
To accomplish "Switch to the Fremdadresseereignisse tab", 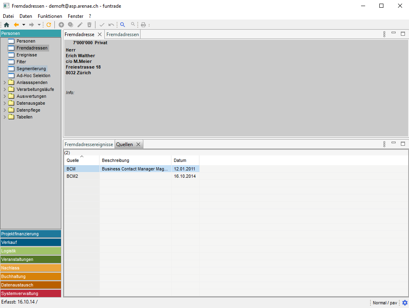I will click(x=89, y=144).
